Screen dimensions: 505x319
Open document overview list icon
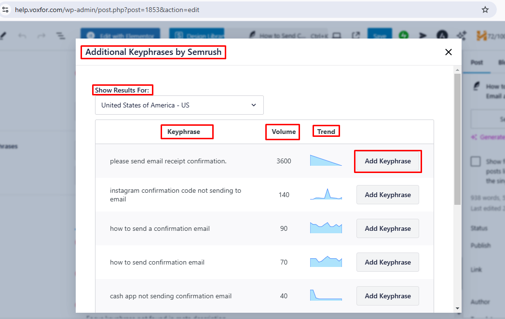coord(61,35)
